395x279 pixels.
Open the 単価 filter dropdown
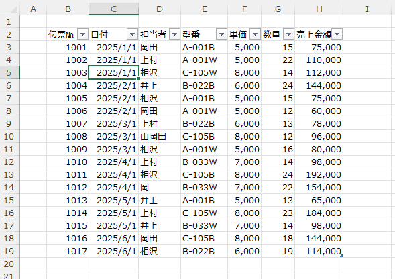click(x=256, y=34)
